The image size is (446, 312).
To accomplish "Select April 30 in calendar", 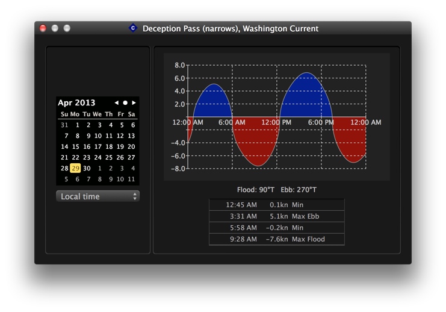I will (87, 168).
